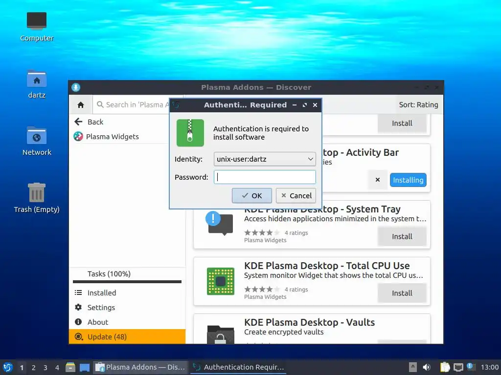Open the dartz home folder icon
Image resolution: width=501 pixels, height=375 pixels.
tap(36, 84)
